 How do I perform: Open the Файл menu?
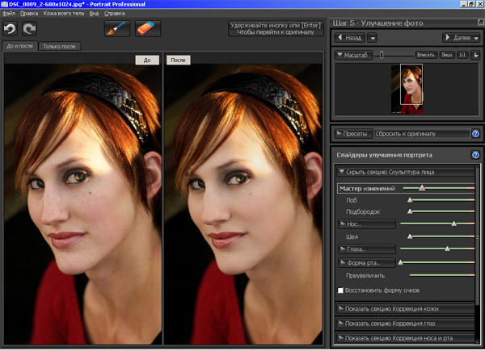click(8, 14)
